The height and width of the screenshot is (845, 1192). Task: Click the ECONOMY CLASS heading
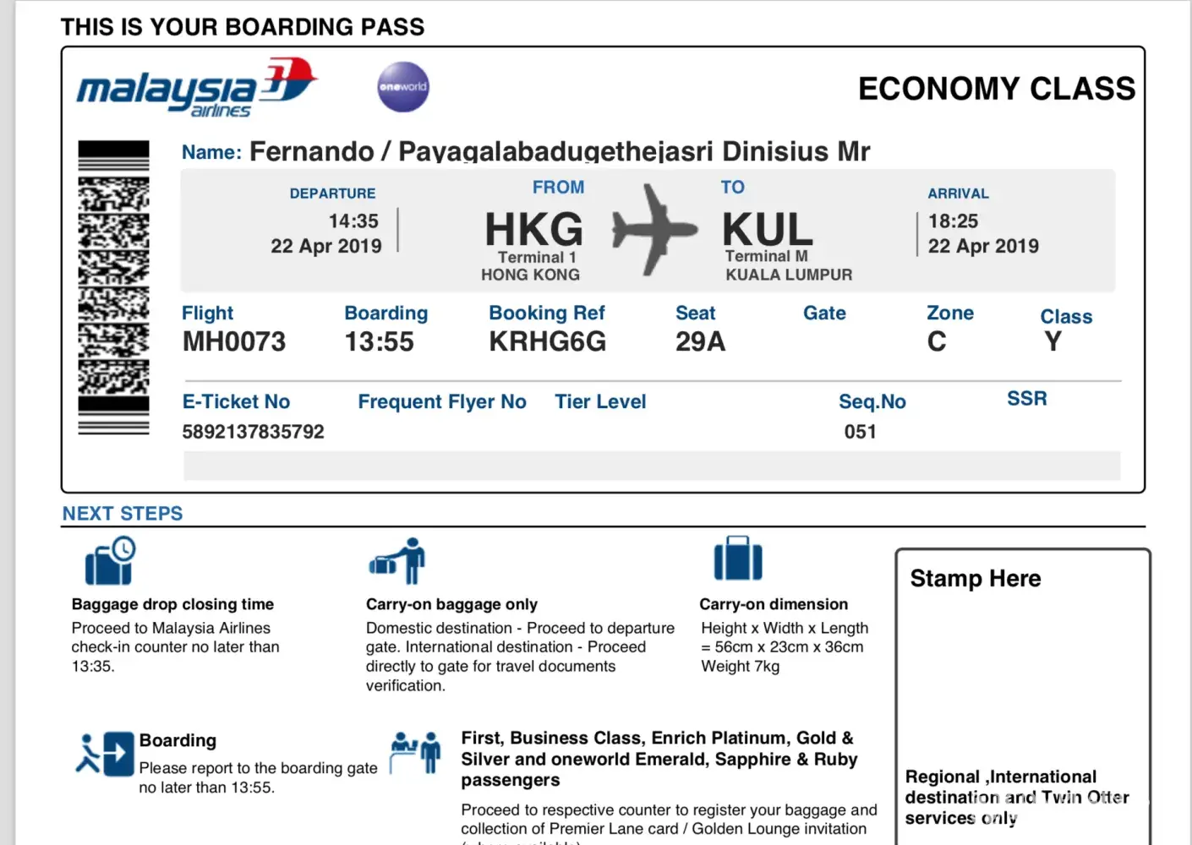click(x=996, y=89)
